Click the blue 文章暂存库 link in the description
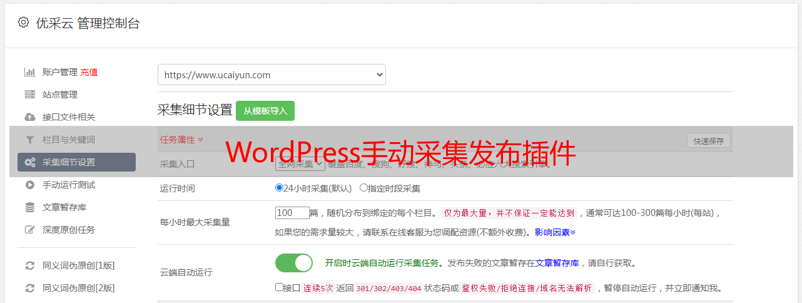Screen dimensions: 802x303 (x=557, y=263)
